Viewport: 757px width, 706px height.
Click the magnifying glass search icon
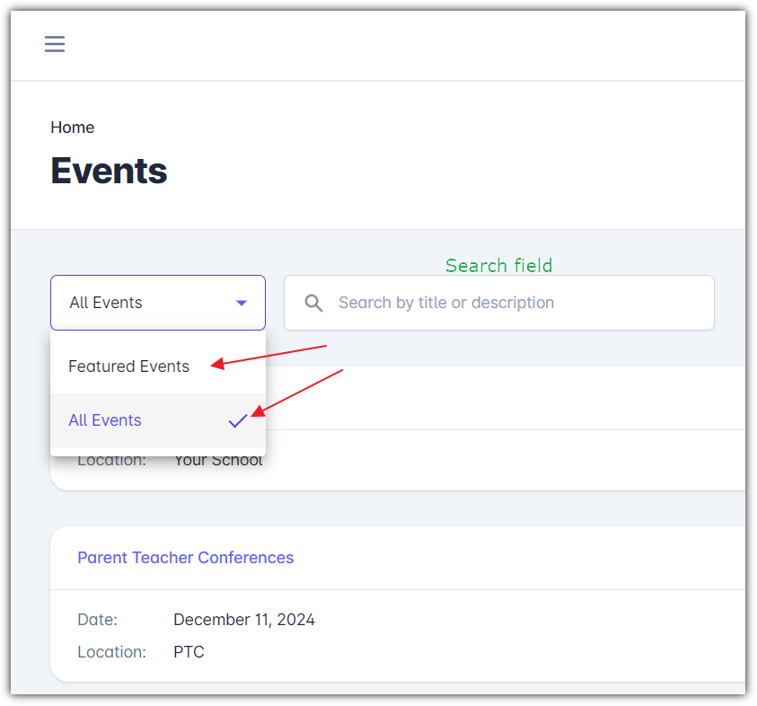pyautogui.click(x=313, y=303)
